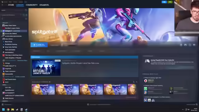Viewport: 199px width, 112px height.
Task: Open the Splitgate Battle Royale launch news link
Action: coord(81,63)
